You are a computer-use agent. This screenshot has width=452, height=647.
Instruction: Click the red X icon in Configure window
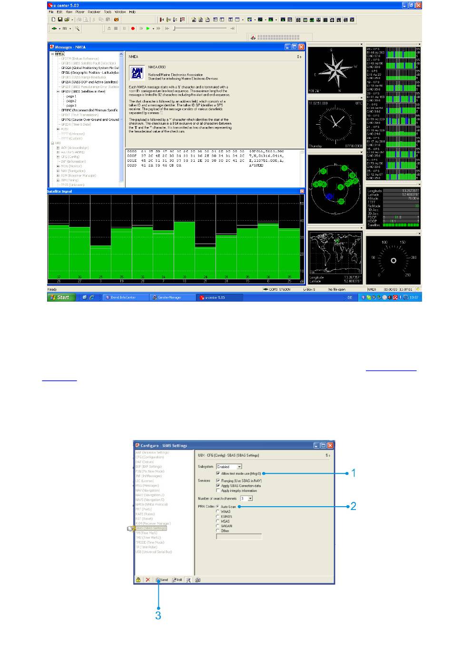(x=148, y=580)
